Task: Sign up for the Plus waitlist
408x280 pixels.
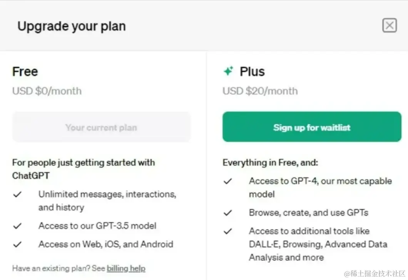Action: click(x=312, y=127)
